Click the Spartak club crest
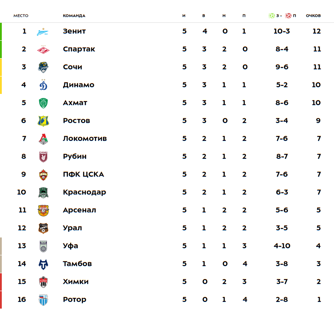This screenshot has height=322, width=334. pyautogui.click(x=43, y=50)
